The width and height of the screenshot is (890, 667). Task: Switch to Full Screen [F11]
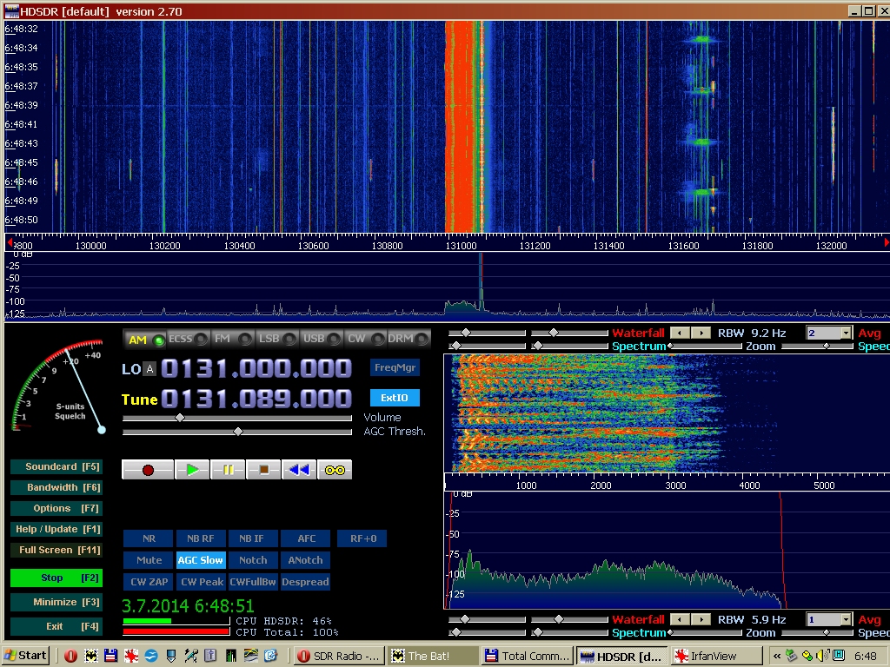click(x=56, y=550)
